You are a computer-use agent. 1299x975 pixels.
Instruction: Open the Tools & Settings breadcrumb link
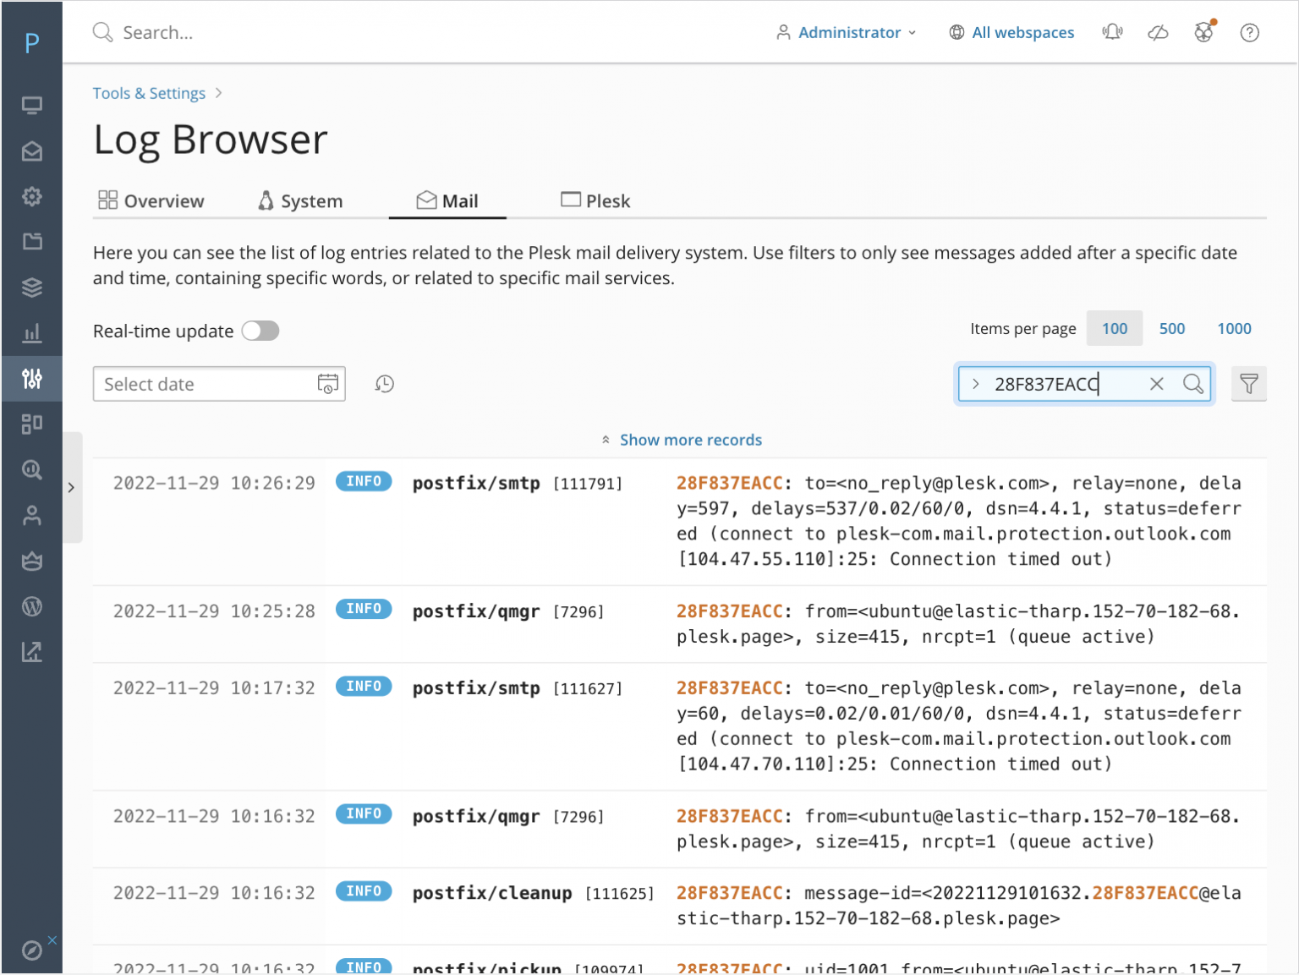(149, 93)
